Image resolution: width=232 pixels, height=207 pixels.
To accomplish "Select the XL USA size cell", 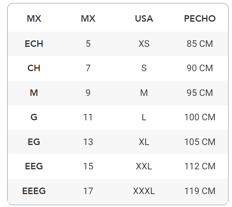I will [144, 142].
